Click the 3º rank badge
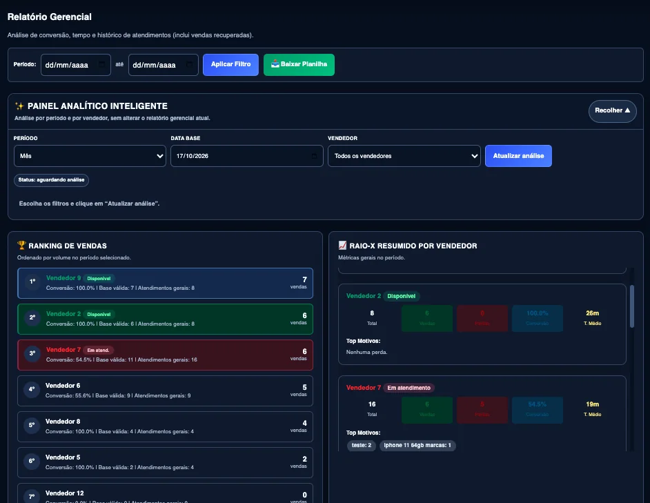This screenshot has width=650, height=503. click(32, 353)
